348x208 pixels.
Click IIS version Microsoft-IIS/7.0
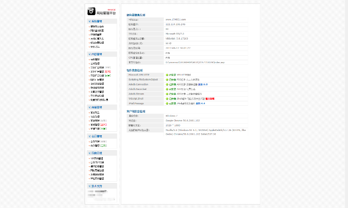pos(175,34)
